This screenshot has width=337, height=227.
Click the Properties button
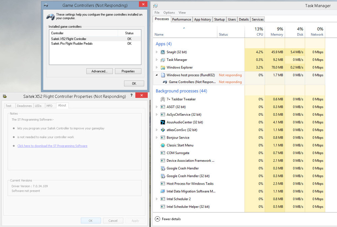(x=128, y=71)
